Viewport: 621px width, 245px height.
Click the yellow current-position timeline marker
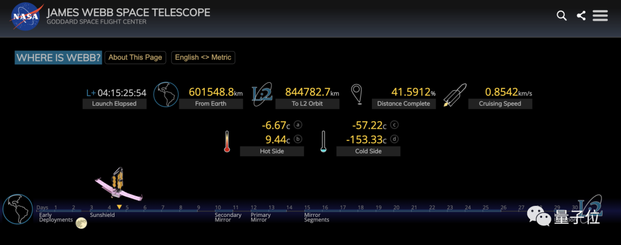119,206
